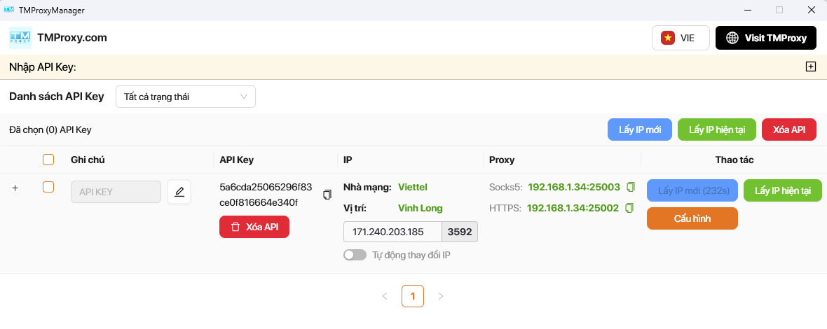
Task: Click green Lấy IP hiện tại in toolbar
Action: tap(716, 129)
